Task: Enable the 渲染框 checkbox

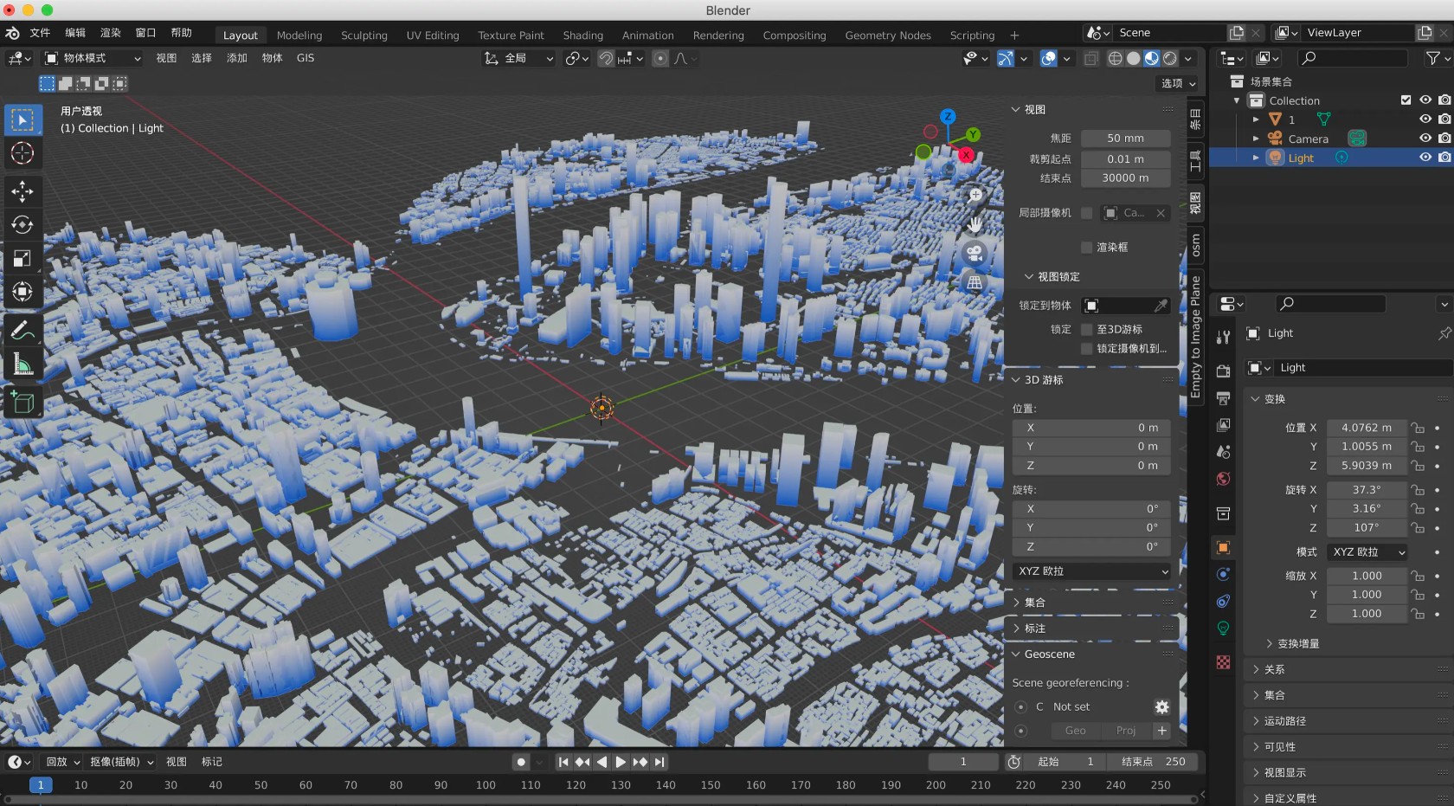Action: 1087,248
